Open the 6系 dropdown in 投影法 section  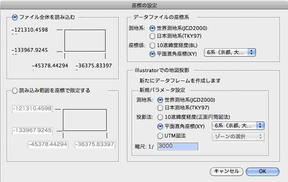tap(238, 126)
